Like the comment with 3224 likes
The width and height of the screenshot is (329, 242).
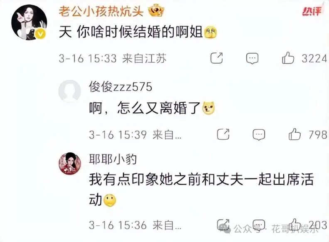[x=288, y=58]
